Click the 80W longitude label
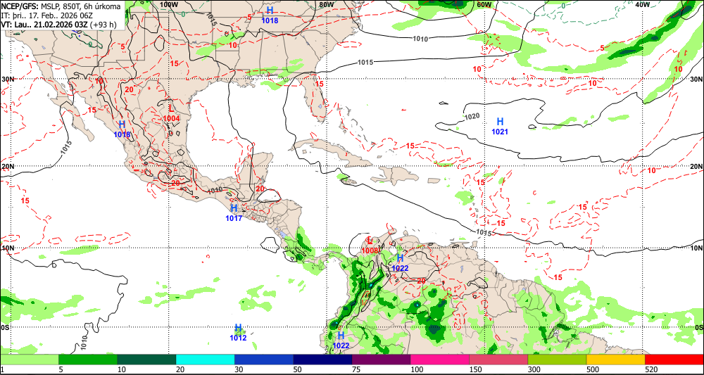The height and width of the screenshot is (375, 704). pos(327,4)
